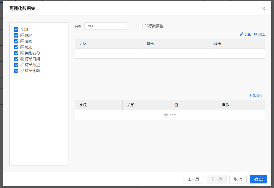Open 预览 link text
Viewport: 274px width, 188px height.
point(262,34)
